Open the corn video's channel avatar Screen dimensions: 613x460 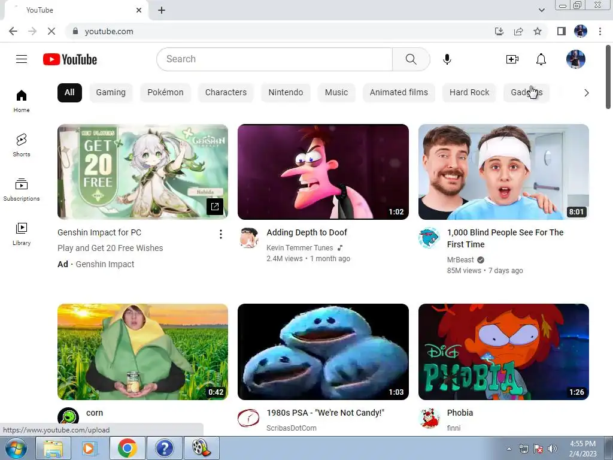(68, 417)
